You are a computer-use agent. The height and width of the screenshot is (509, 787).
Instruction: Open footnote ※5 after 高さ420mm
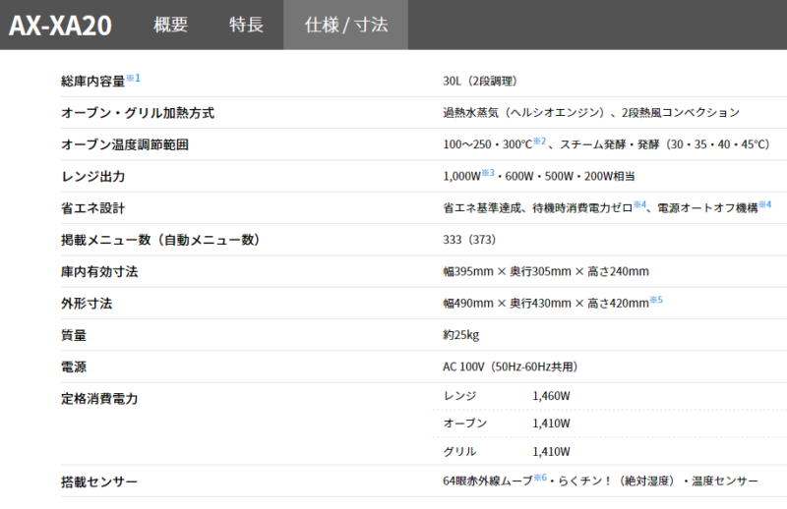(x=656, y=300)
